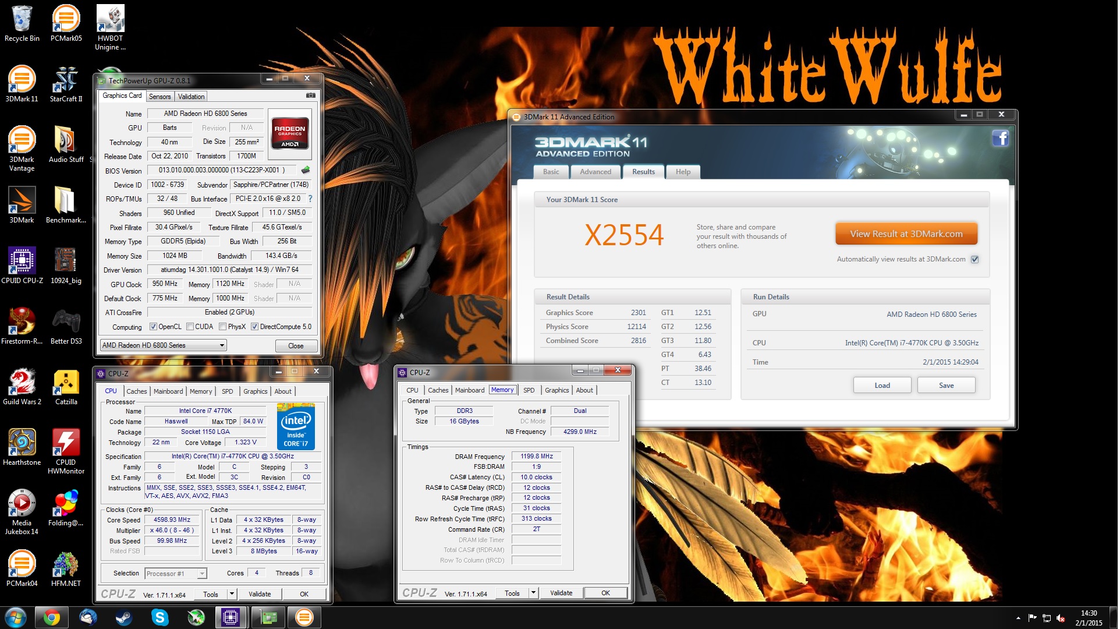Select Caches tab in left CPU-Z window
This screenshot has height=629, width=1120.
click(x=137, y=391)
